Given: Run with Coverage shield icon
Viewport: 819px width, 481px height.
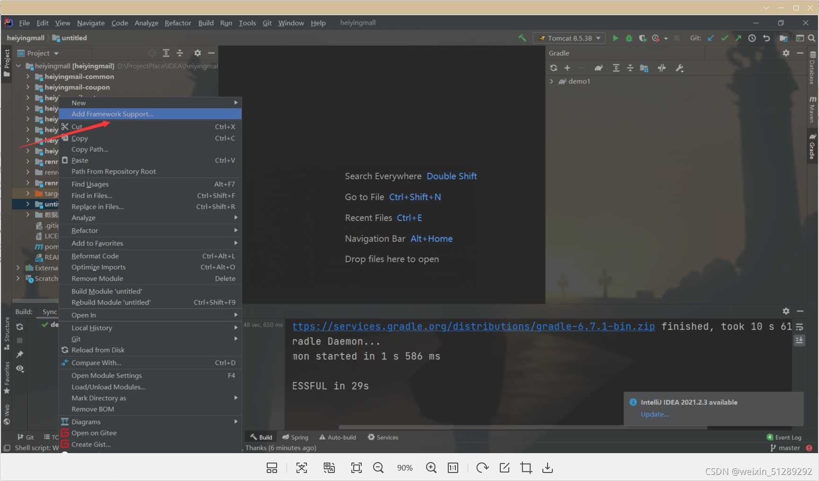Looking at the screenshot, I should [642, 38].
